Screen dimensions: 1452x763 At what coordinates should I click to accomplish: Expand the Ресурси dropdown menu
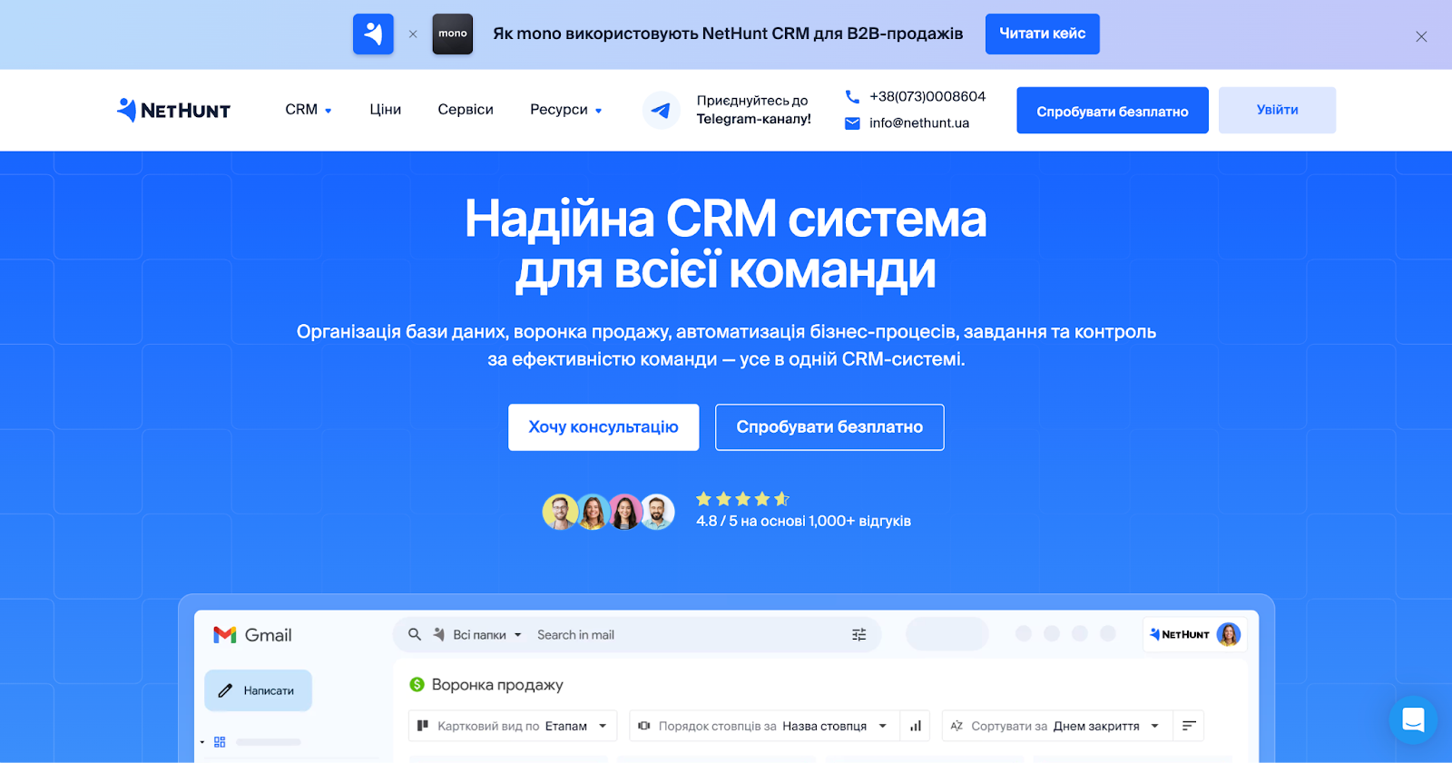click(x=565, y=110)
